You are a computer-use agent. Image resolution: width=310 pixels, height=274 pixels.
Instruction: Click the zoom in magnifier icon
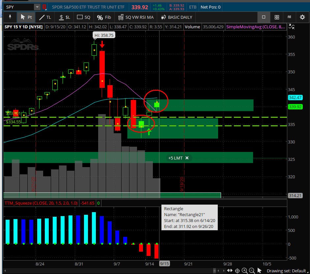point(244,271)
